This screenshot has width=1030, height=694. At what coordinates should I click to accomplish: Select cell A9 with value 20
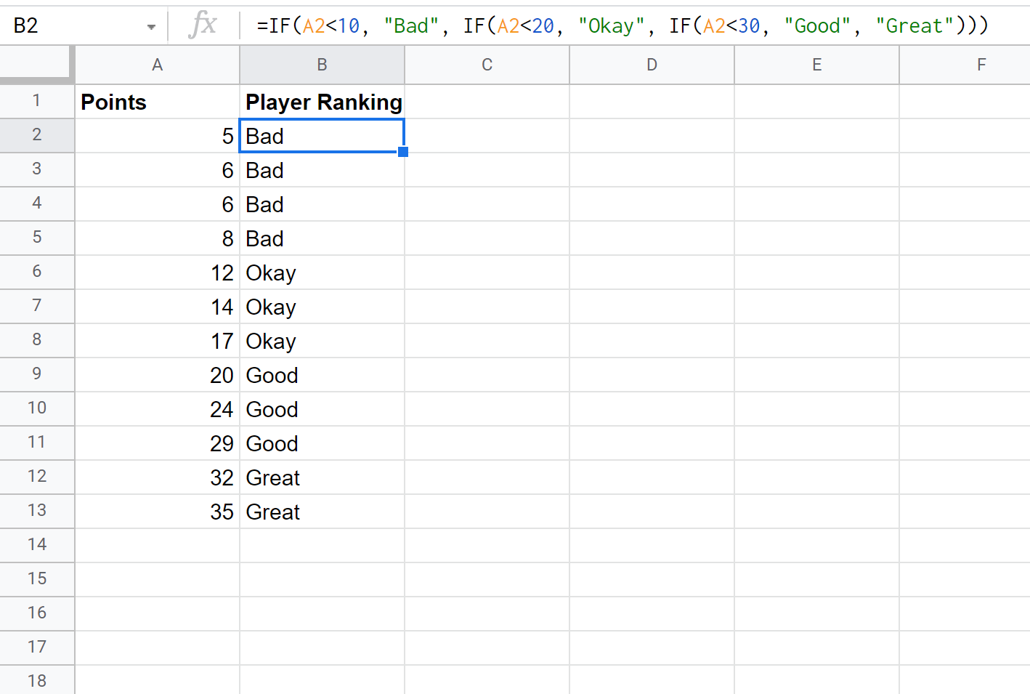click(157, 375)
